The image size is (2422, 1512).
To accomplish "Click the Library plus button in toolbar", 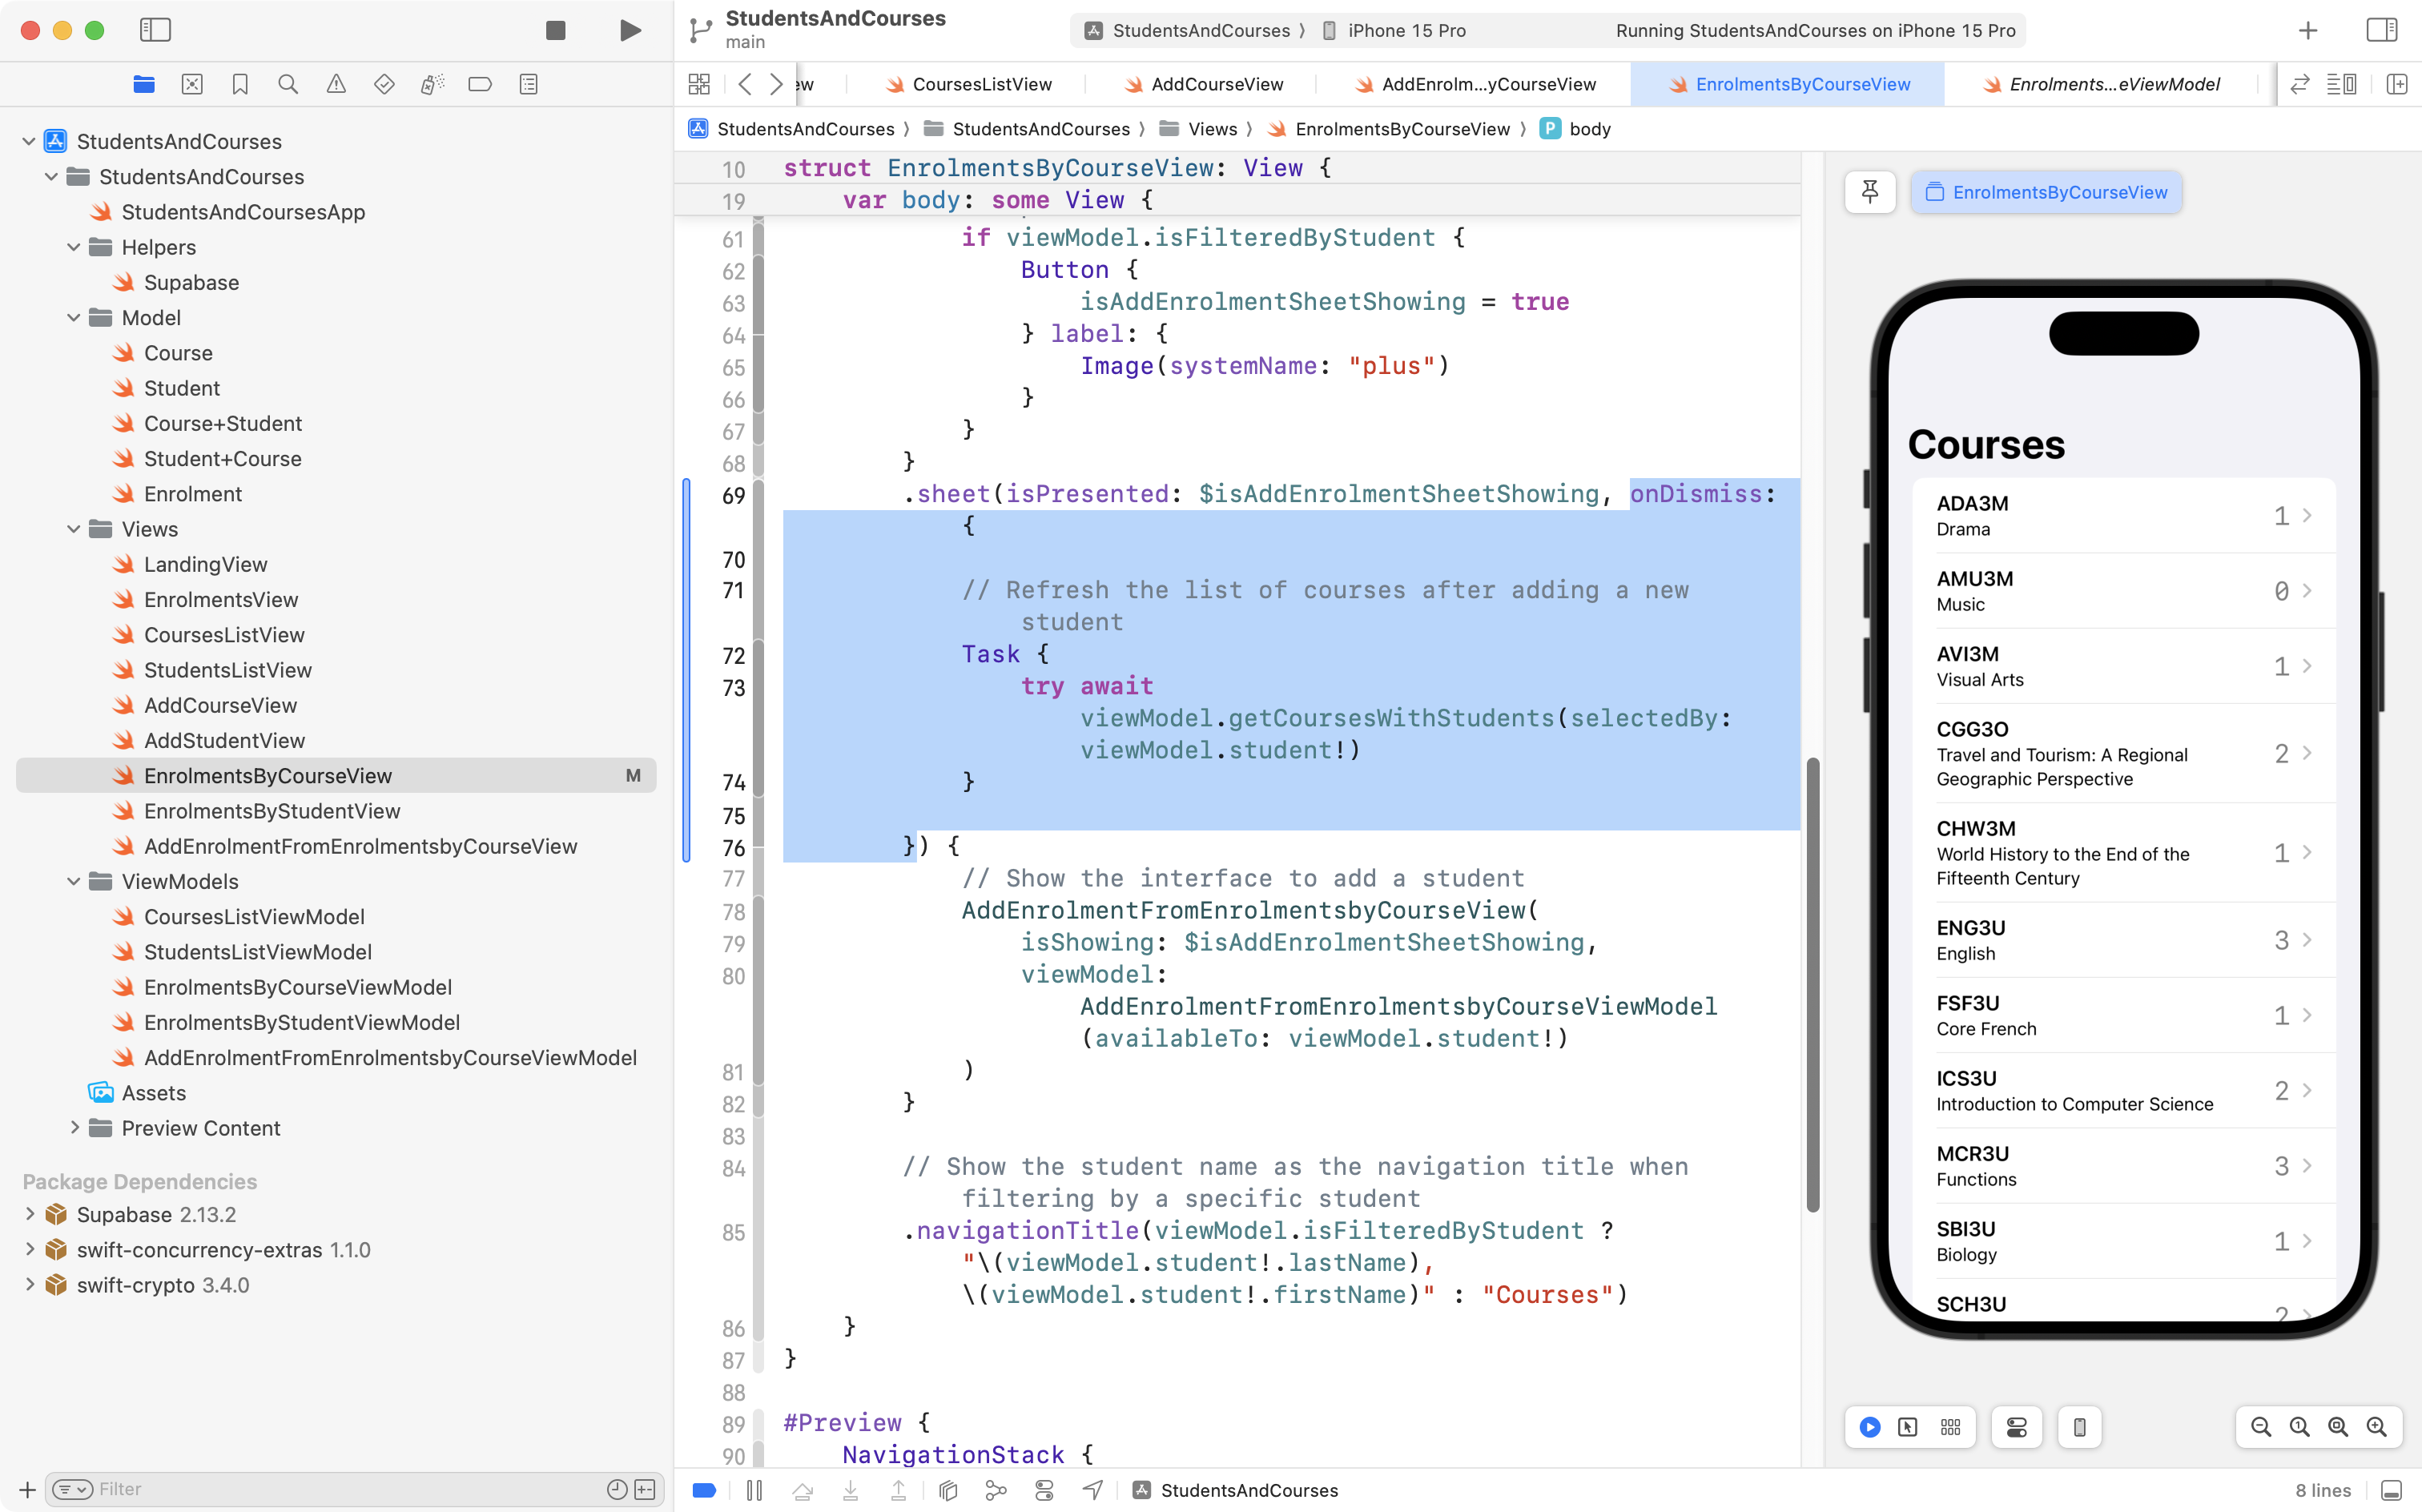I will click(2307, 31).
